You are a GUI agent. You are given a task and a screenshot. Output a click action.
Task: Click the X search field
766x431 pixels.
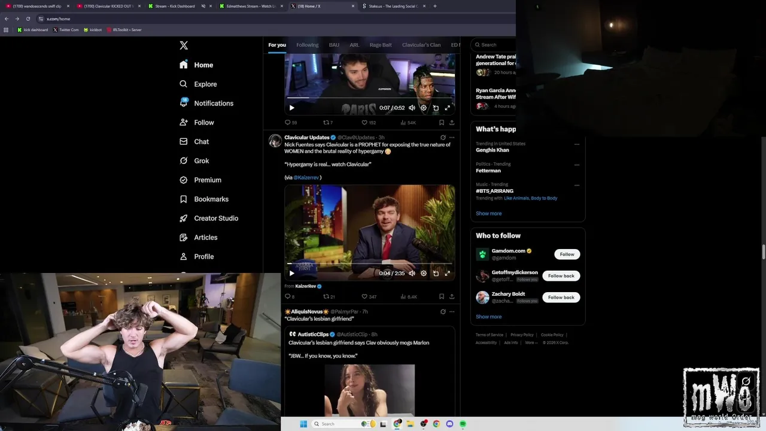click(494, 45)
